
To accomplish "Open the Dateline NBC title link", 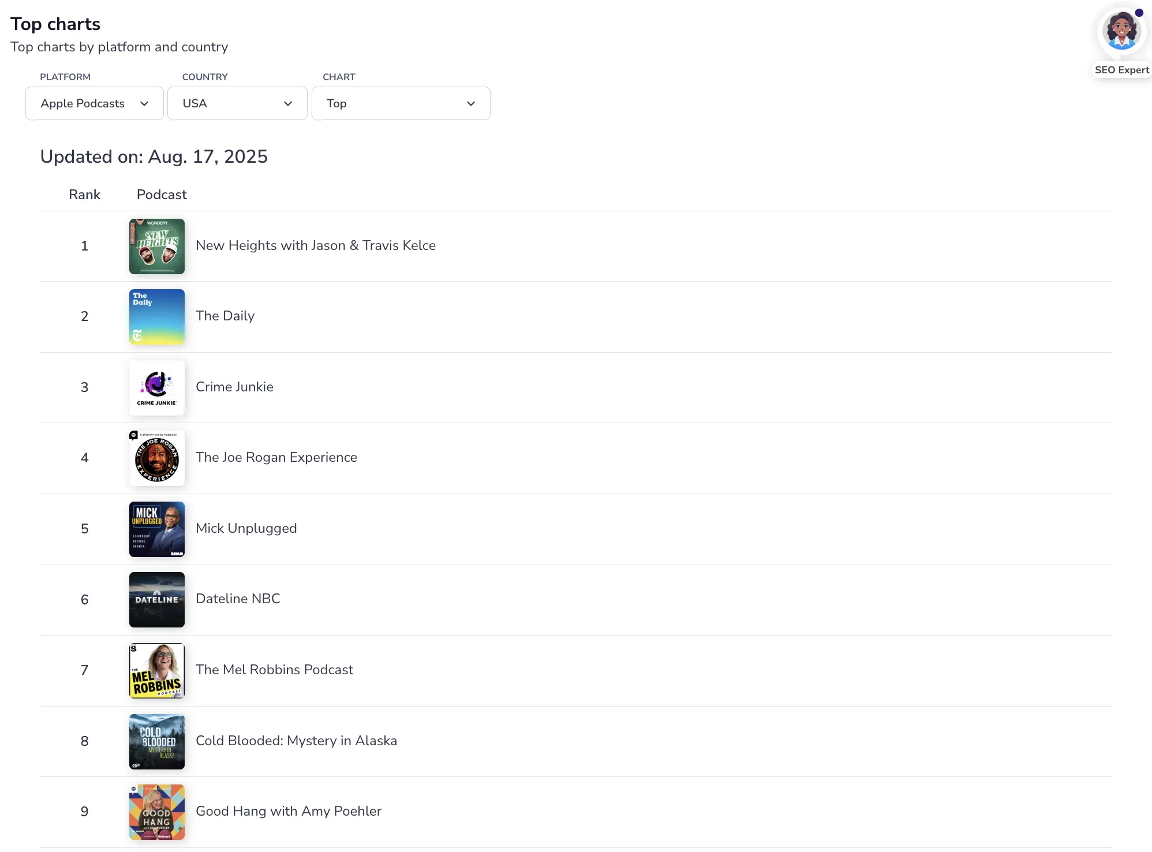I will point(238,599).
